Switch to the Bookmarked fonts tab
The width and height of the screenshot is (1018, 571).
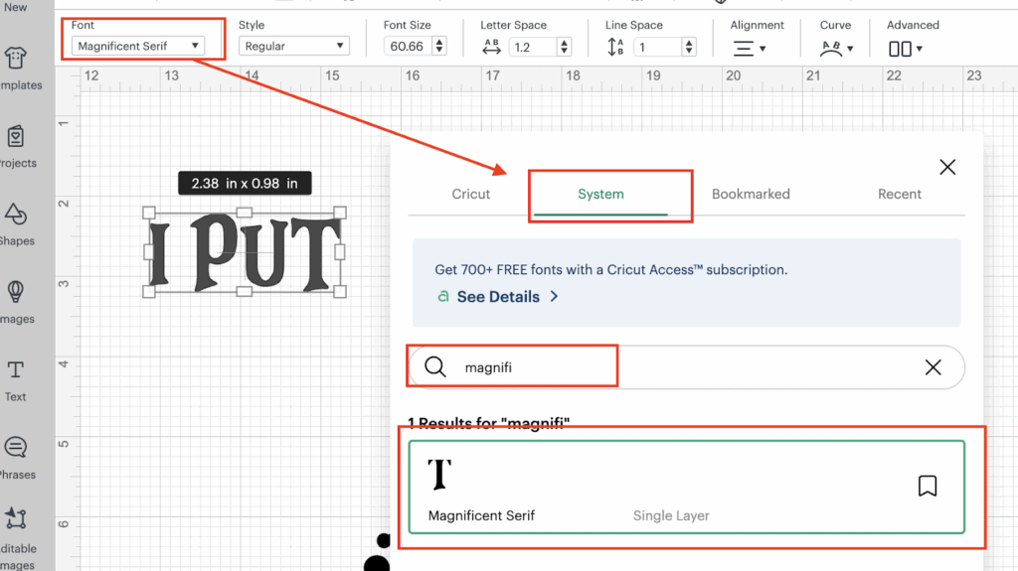[751, 194]
